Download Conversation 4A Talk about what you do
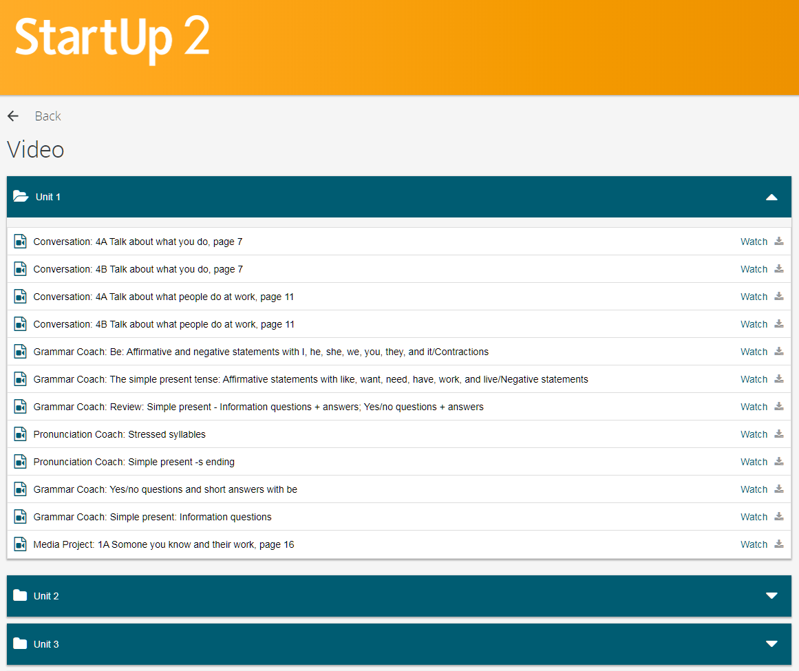Image resolution: width=799 pixels, height=671 pixels. click(779, 241)
